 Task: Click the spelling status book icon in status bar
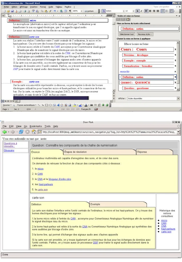click(96, 109)
